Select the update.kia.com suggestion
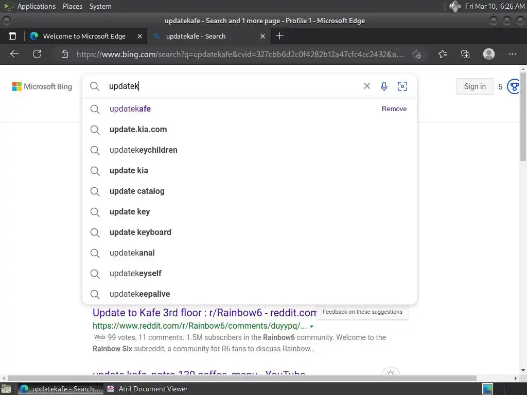This screenshot has width=527, height=395. (250, 129)
